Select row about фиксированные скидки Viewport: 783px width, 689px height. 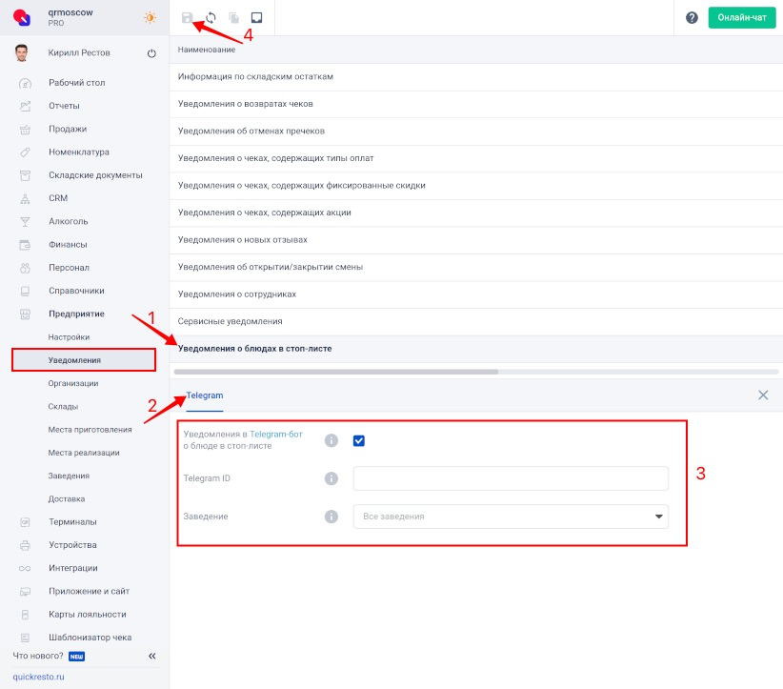(476, 186)
